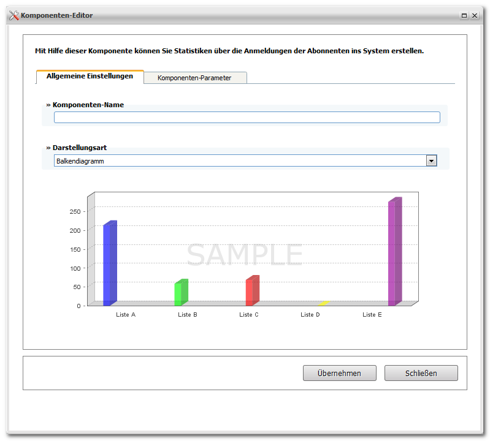Screen dimensions: 490x441
Task: Maximize the Komponenten-Editor window
Action: [x=464, y=15]
